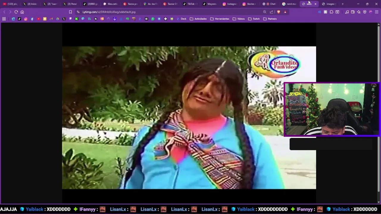Open the apps grid bookmark icon

[4, 19]
